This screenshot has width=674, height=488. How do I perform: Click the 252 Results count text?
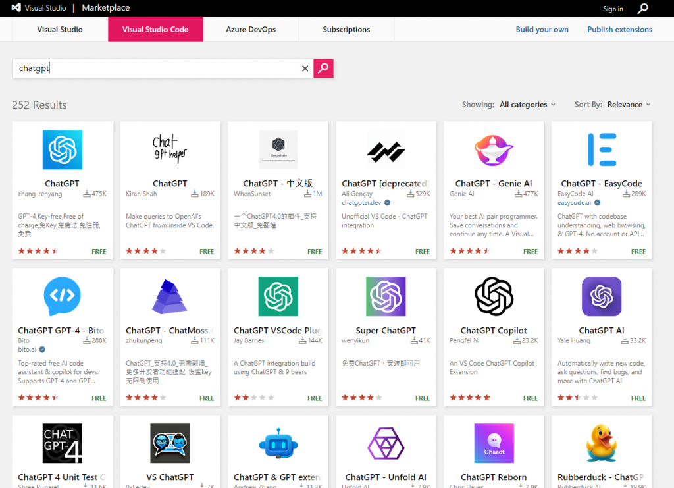[x=39, y=105]
